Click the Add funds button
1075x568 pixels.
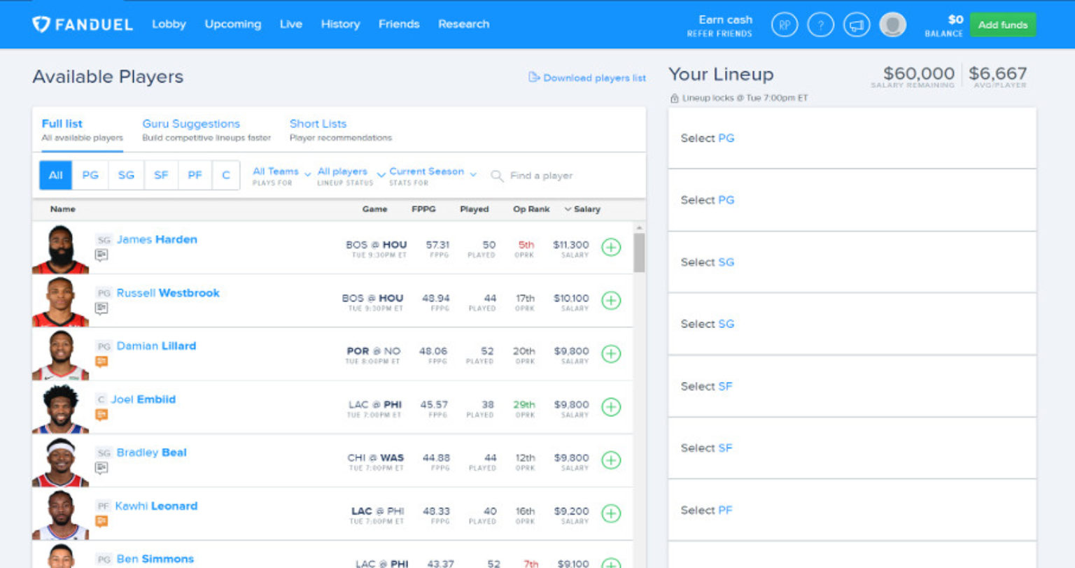(x=1002, y=24)
